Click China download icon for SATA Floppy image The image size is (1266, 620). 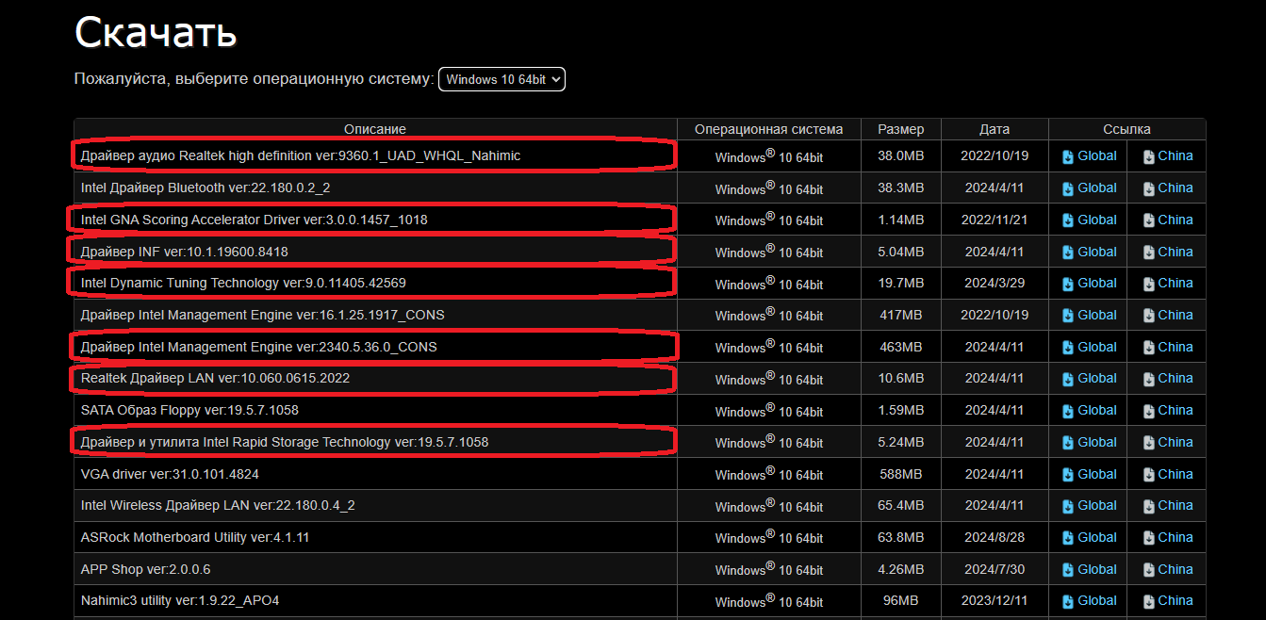click(x=1148, y=411)
